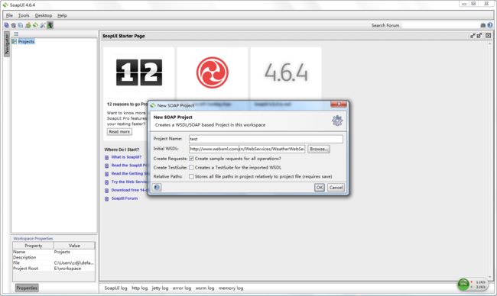Open the 'Download free 14' day trial link
The image size is (497, 296).
pyautogui.click(x=129, y=190)
